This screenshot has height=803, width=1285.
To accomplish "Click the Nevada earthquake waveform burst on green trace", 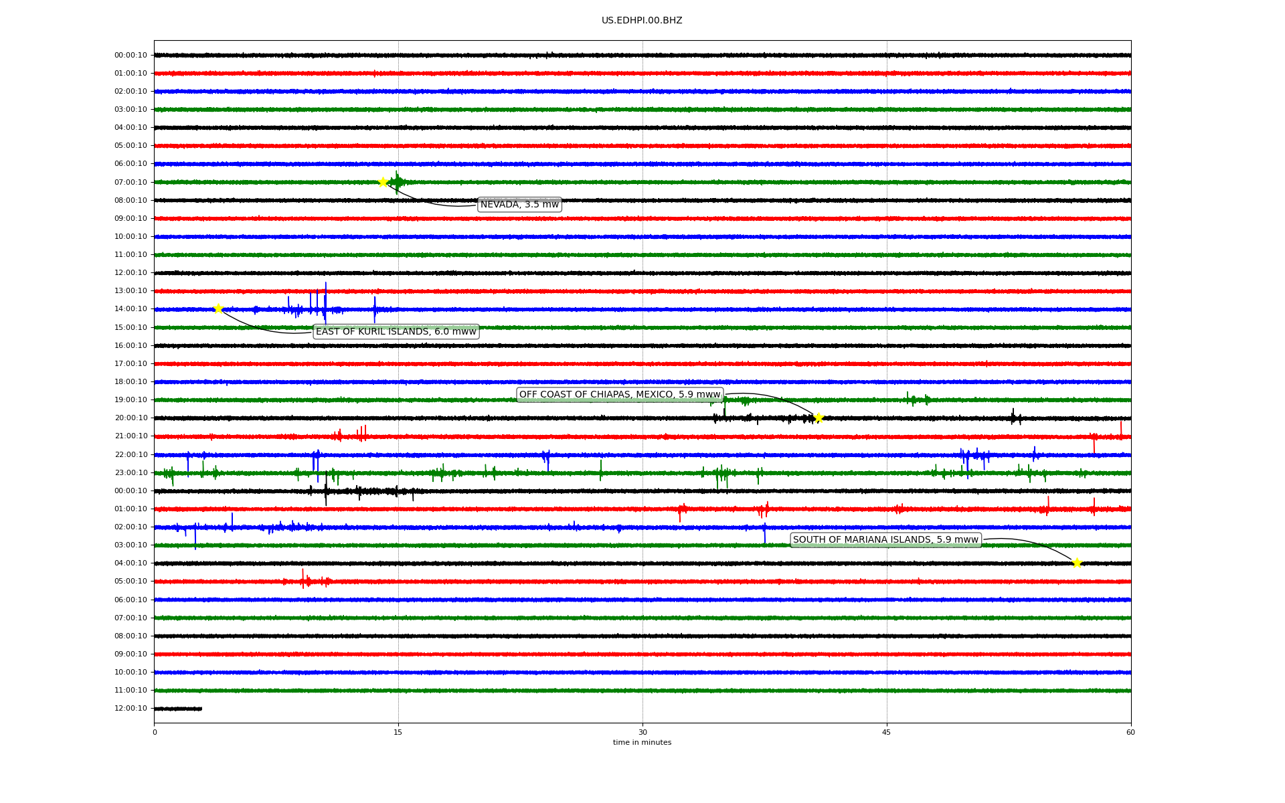I will coord(398,182).
